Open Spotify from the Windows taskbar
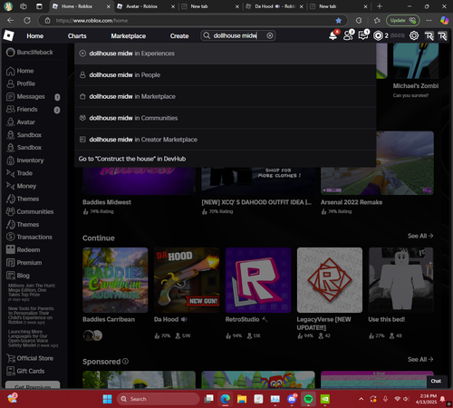The height and width of the screenshot is (408, 453). (x=308, y=399)
